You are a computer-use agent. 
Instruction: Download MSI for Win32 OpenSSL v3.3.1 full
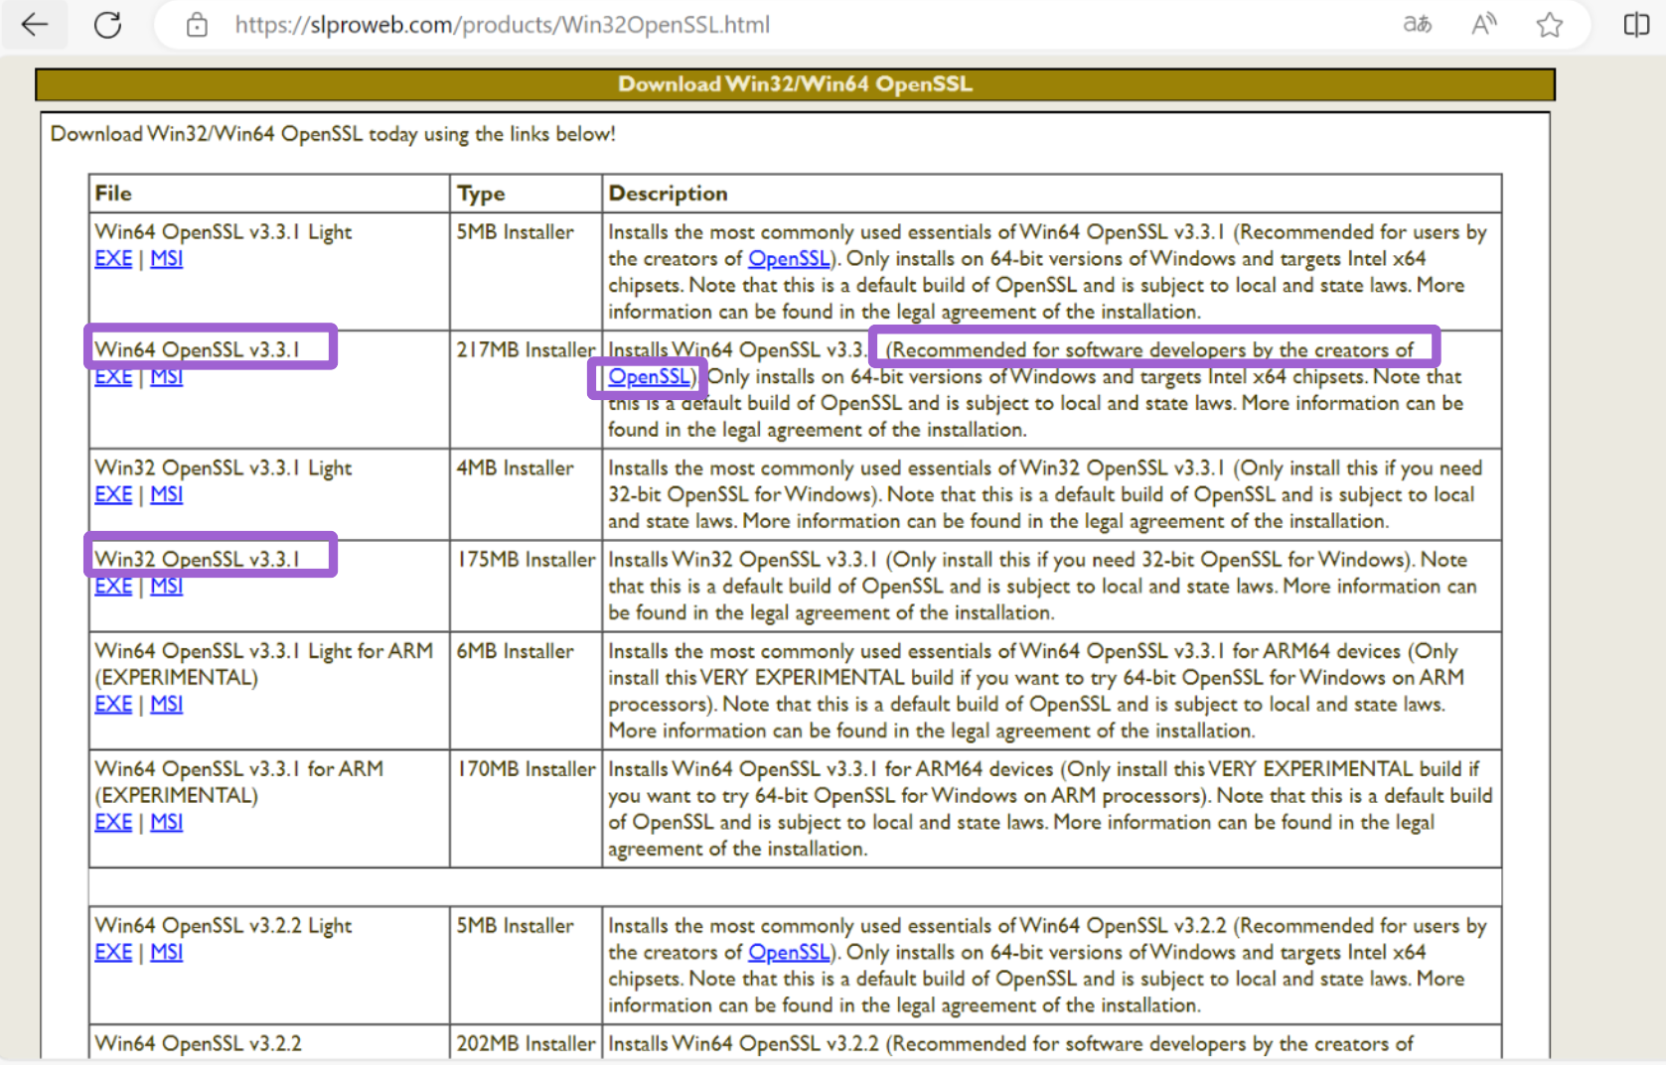pos(167,586)
